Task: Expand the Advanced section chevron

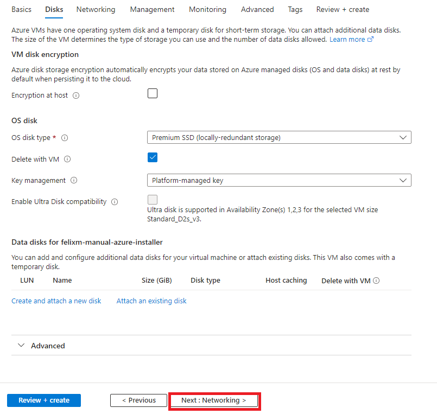Action: (21, 346)
